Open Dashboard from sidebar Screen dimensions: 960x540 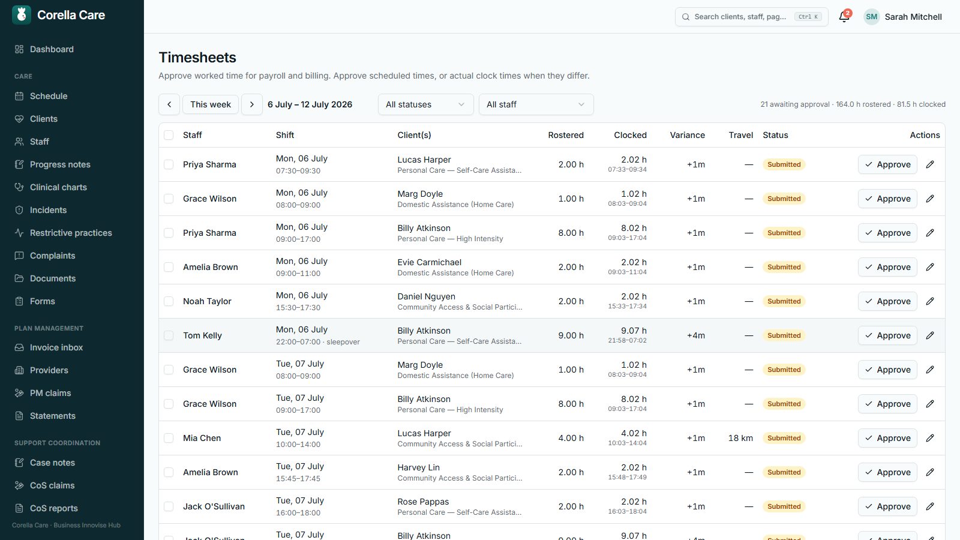pyautogui.click(x=72, y=49)
